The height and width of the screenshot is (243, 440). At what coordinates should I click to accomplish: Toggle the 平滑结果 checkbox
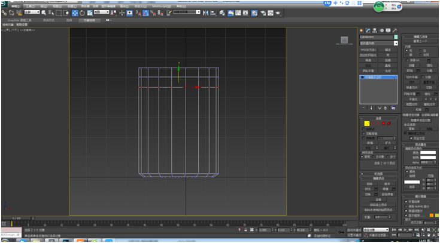(406, 202)
